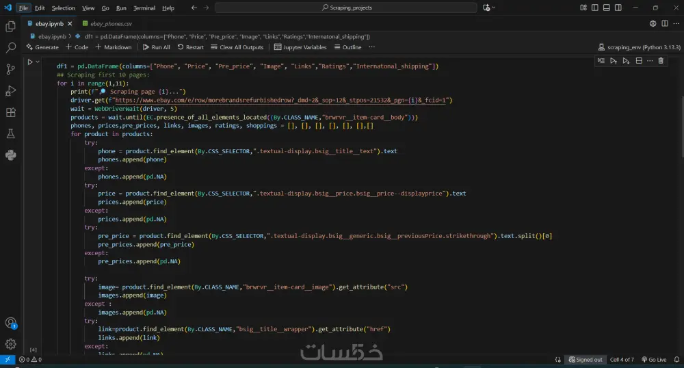The image size is (684, 368).
Task: Click Clear All Outputs in notebook toolbar
Action: tap(237, 47)
